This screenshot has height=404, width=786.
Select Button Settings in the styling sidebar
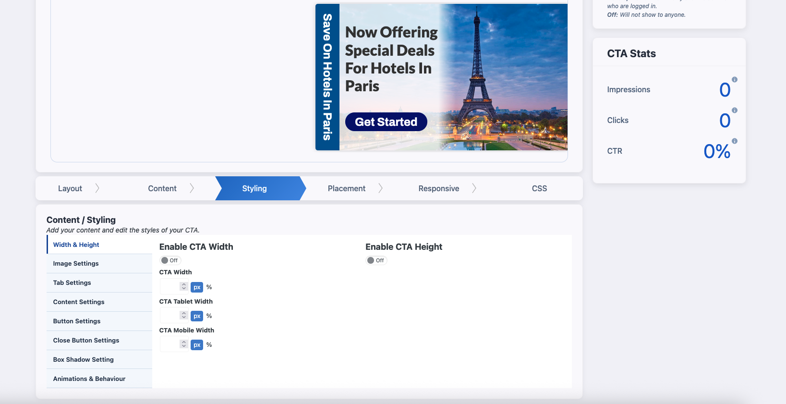point(77,321)
